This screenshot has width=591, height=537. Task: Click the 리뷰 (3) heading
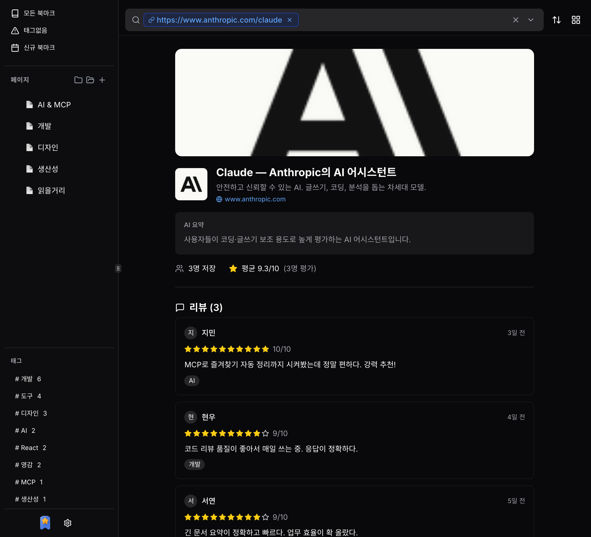click(206, 307)
